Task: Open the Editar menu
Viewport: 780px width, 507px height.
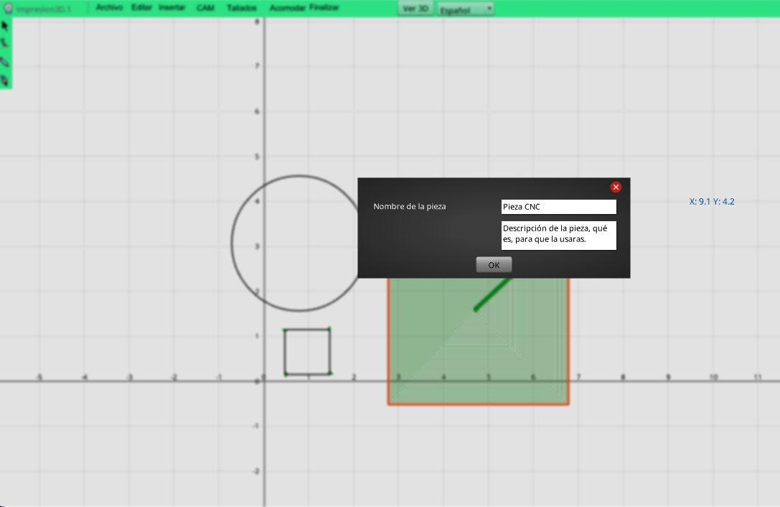Action: (141, 8)
